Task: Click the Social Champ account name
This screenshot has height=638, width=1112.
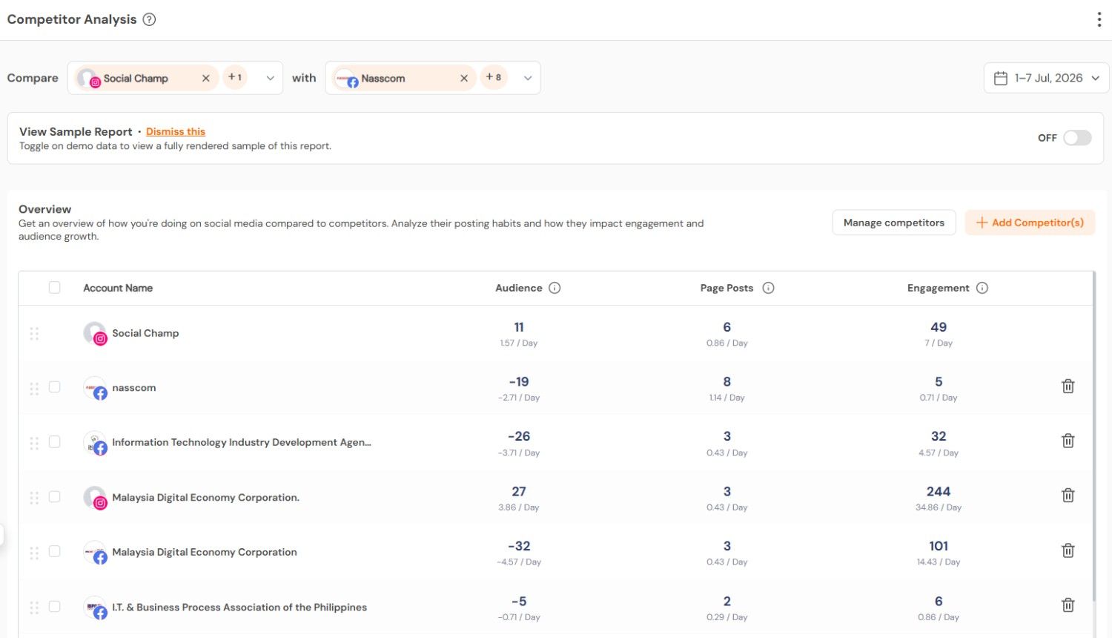Action: click(x=145, y=333)
